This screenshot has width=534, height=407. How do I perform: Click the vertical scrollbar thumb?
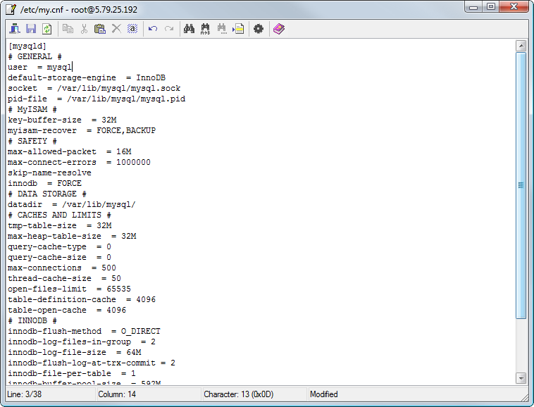tap(521, 185)
